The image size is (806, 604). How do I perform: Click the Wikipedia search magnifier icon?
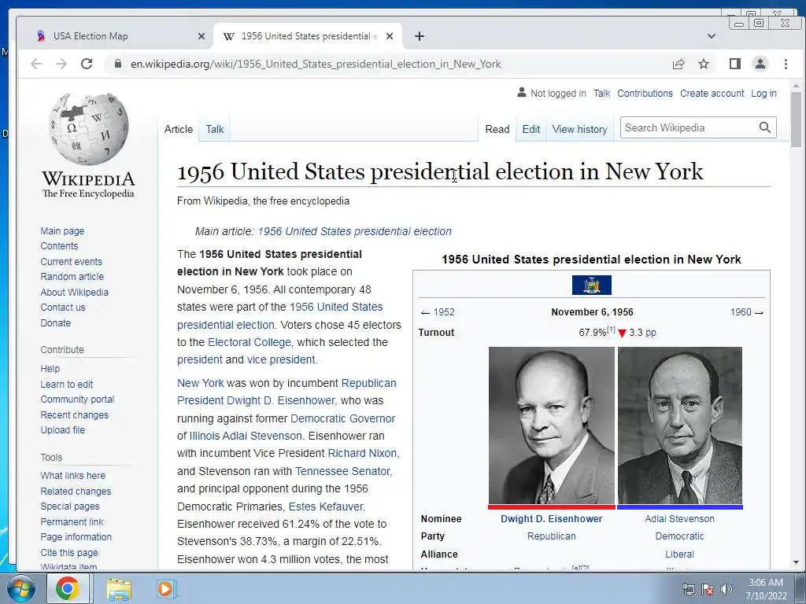click(765, 127)
